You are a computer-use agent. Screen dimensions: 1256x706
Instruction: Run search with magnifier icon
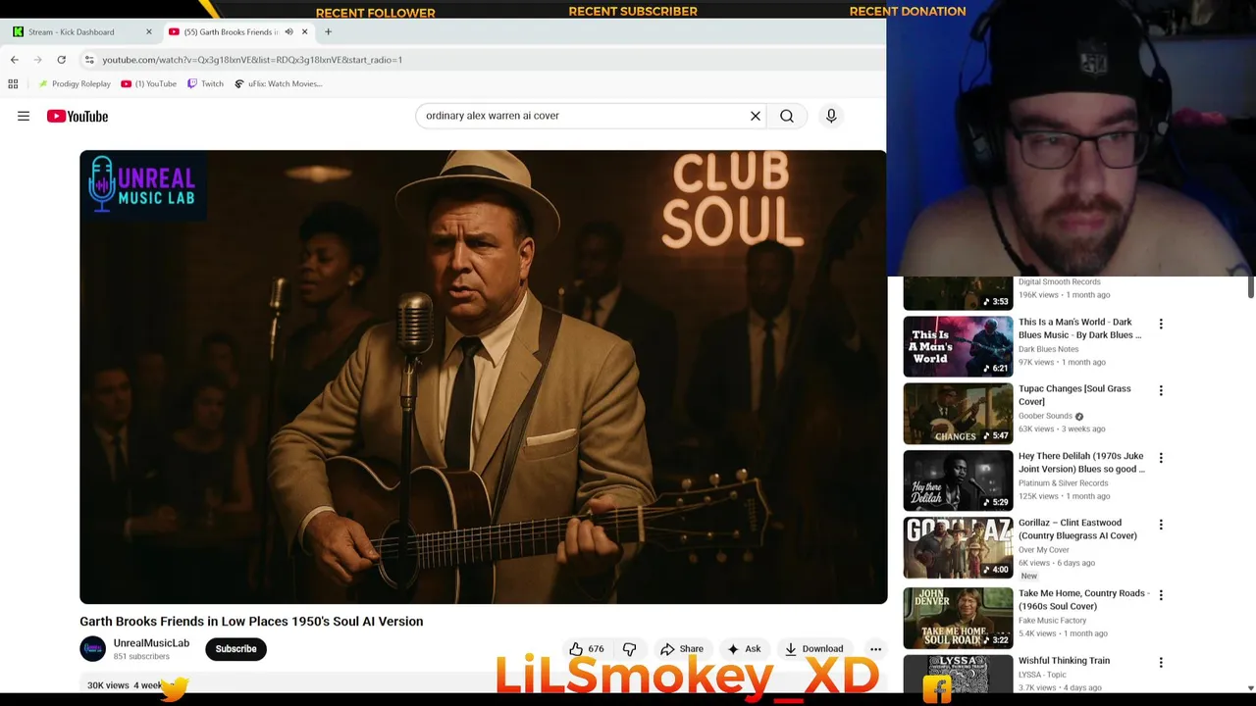click(x=787, y=116)
